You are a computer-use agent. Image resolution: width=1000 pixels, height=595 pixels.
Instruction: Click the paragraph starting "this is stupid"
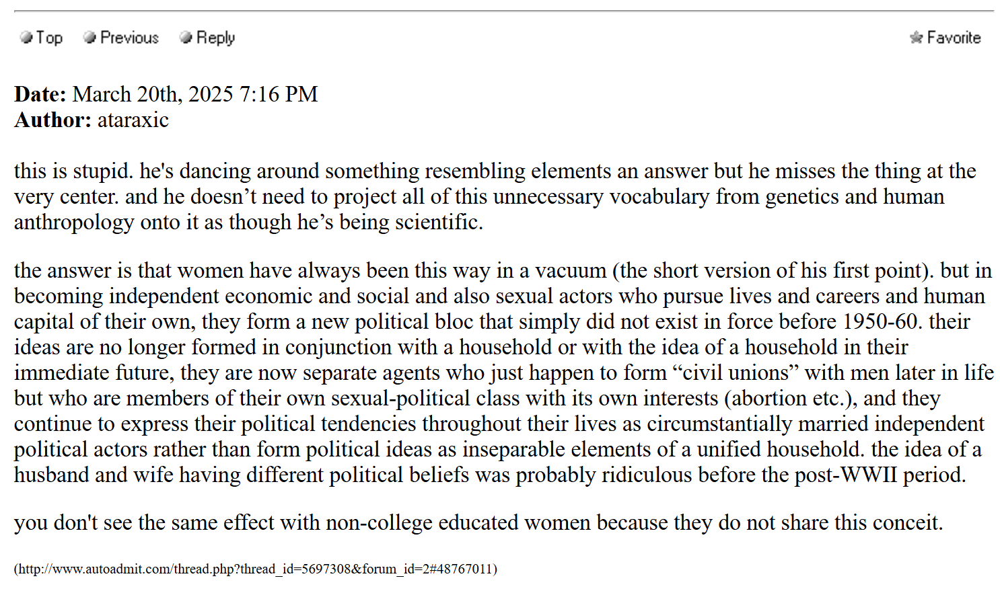pos(495,196)
